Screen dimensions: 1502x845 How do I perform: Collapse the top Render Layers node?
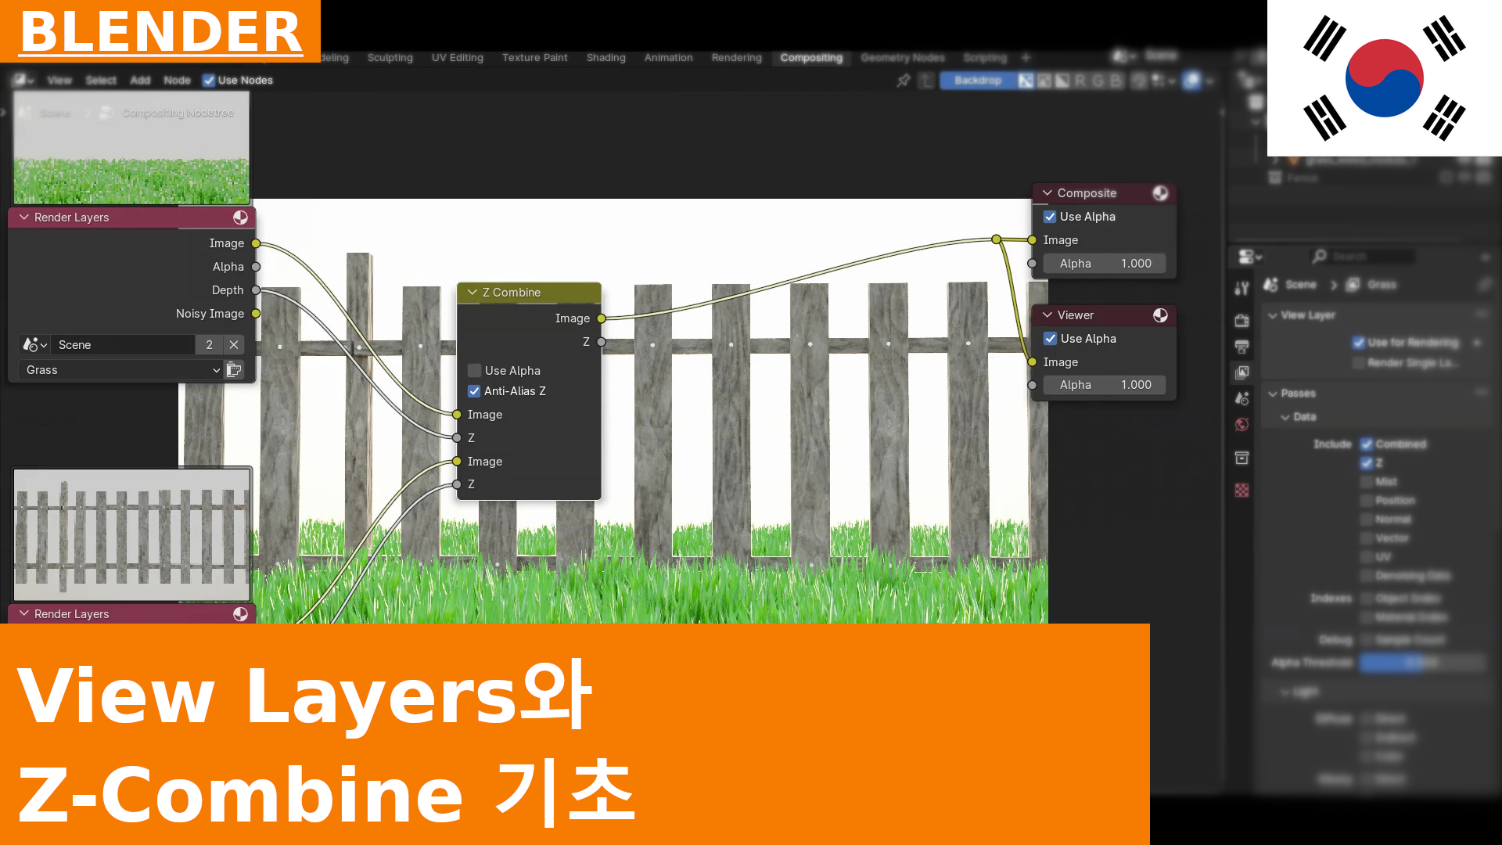click(23, 218)
